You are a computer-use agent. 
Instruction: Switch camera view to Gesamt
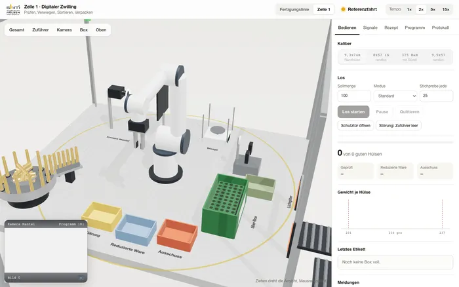[16, 30]
